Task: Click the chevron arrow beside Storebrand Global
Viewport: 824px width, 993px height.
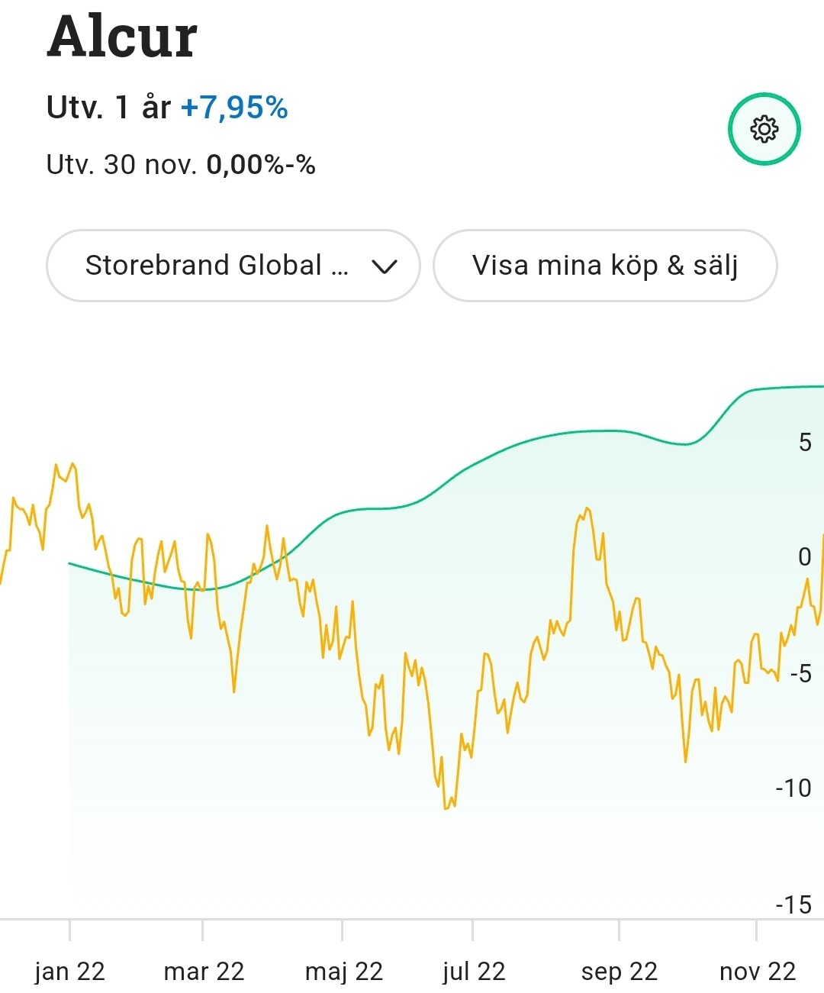Action: click(384, 266)
